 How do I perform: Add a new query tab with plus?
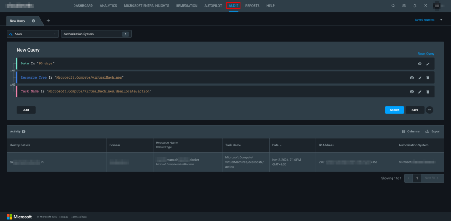click(48, 21)
